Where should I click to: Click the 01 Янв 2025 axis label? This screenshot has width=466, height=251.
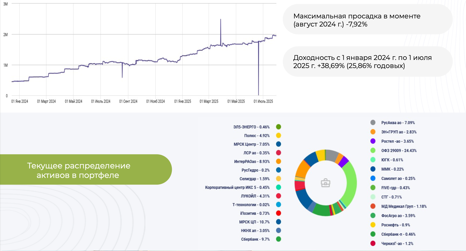tap(182, 102)
